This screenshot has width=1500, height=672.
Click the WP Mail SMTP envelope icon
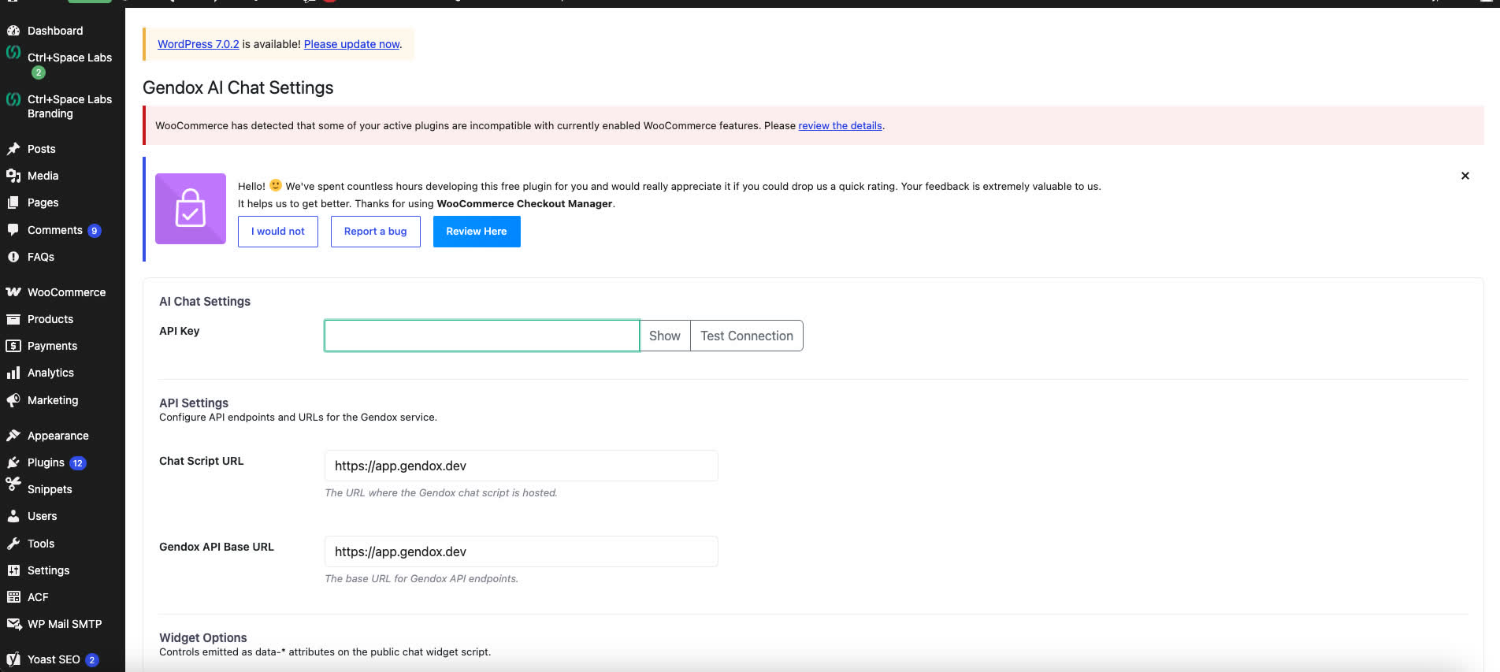13,624
